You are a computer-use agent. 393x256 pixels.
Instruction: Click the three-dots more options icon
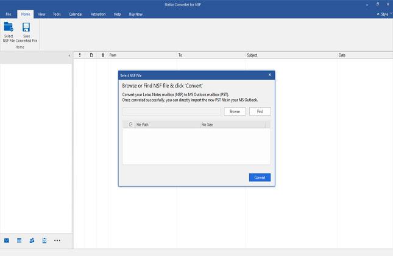coord(57,241)
